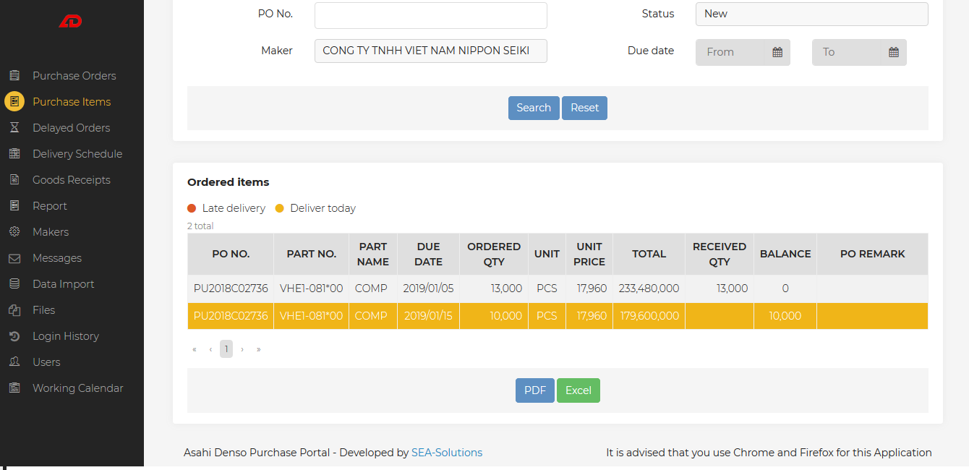969x470 pixels.
Task: Export ordered items as PDF
Action: point(534,390)
